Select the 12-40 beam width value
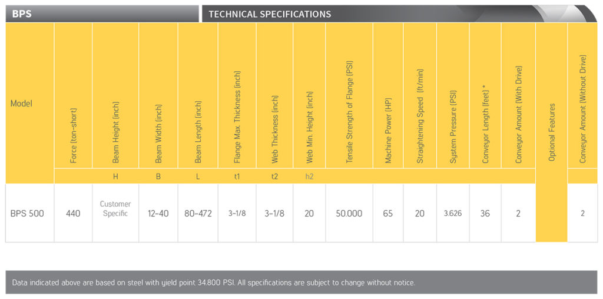 [x=158, y=213]
